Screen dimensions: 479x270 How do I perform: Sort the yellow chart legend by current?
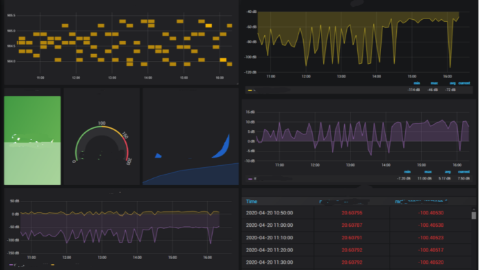pos(464,83)
